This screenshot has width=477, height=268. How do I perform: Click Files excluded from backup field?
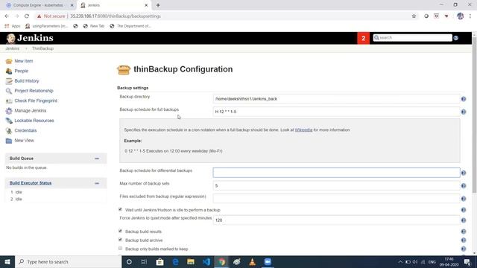(336, 199)
